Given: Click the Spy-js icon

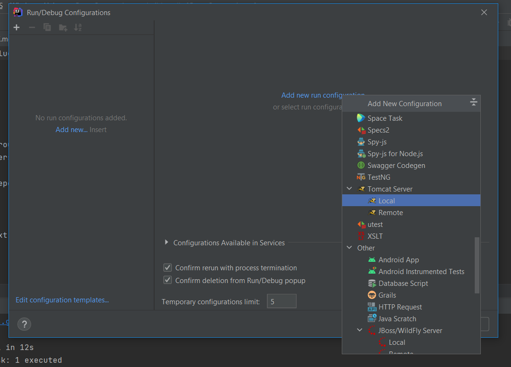Looking at the screenshot, I should tap(361, 142).
